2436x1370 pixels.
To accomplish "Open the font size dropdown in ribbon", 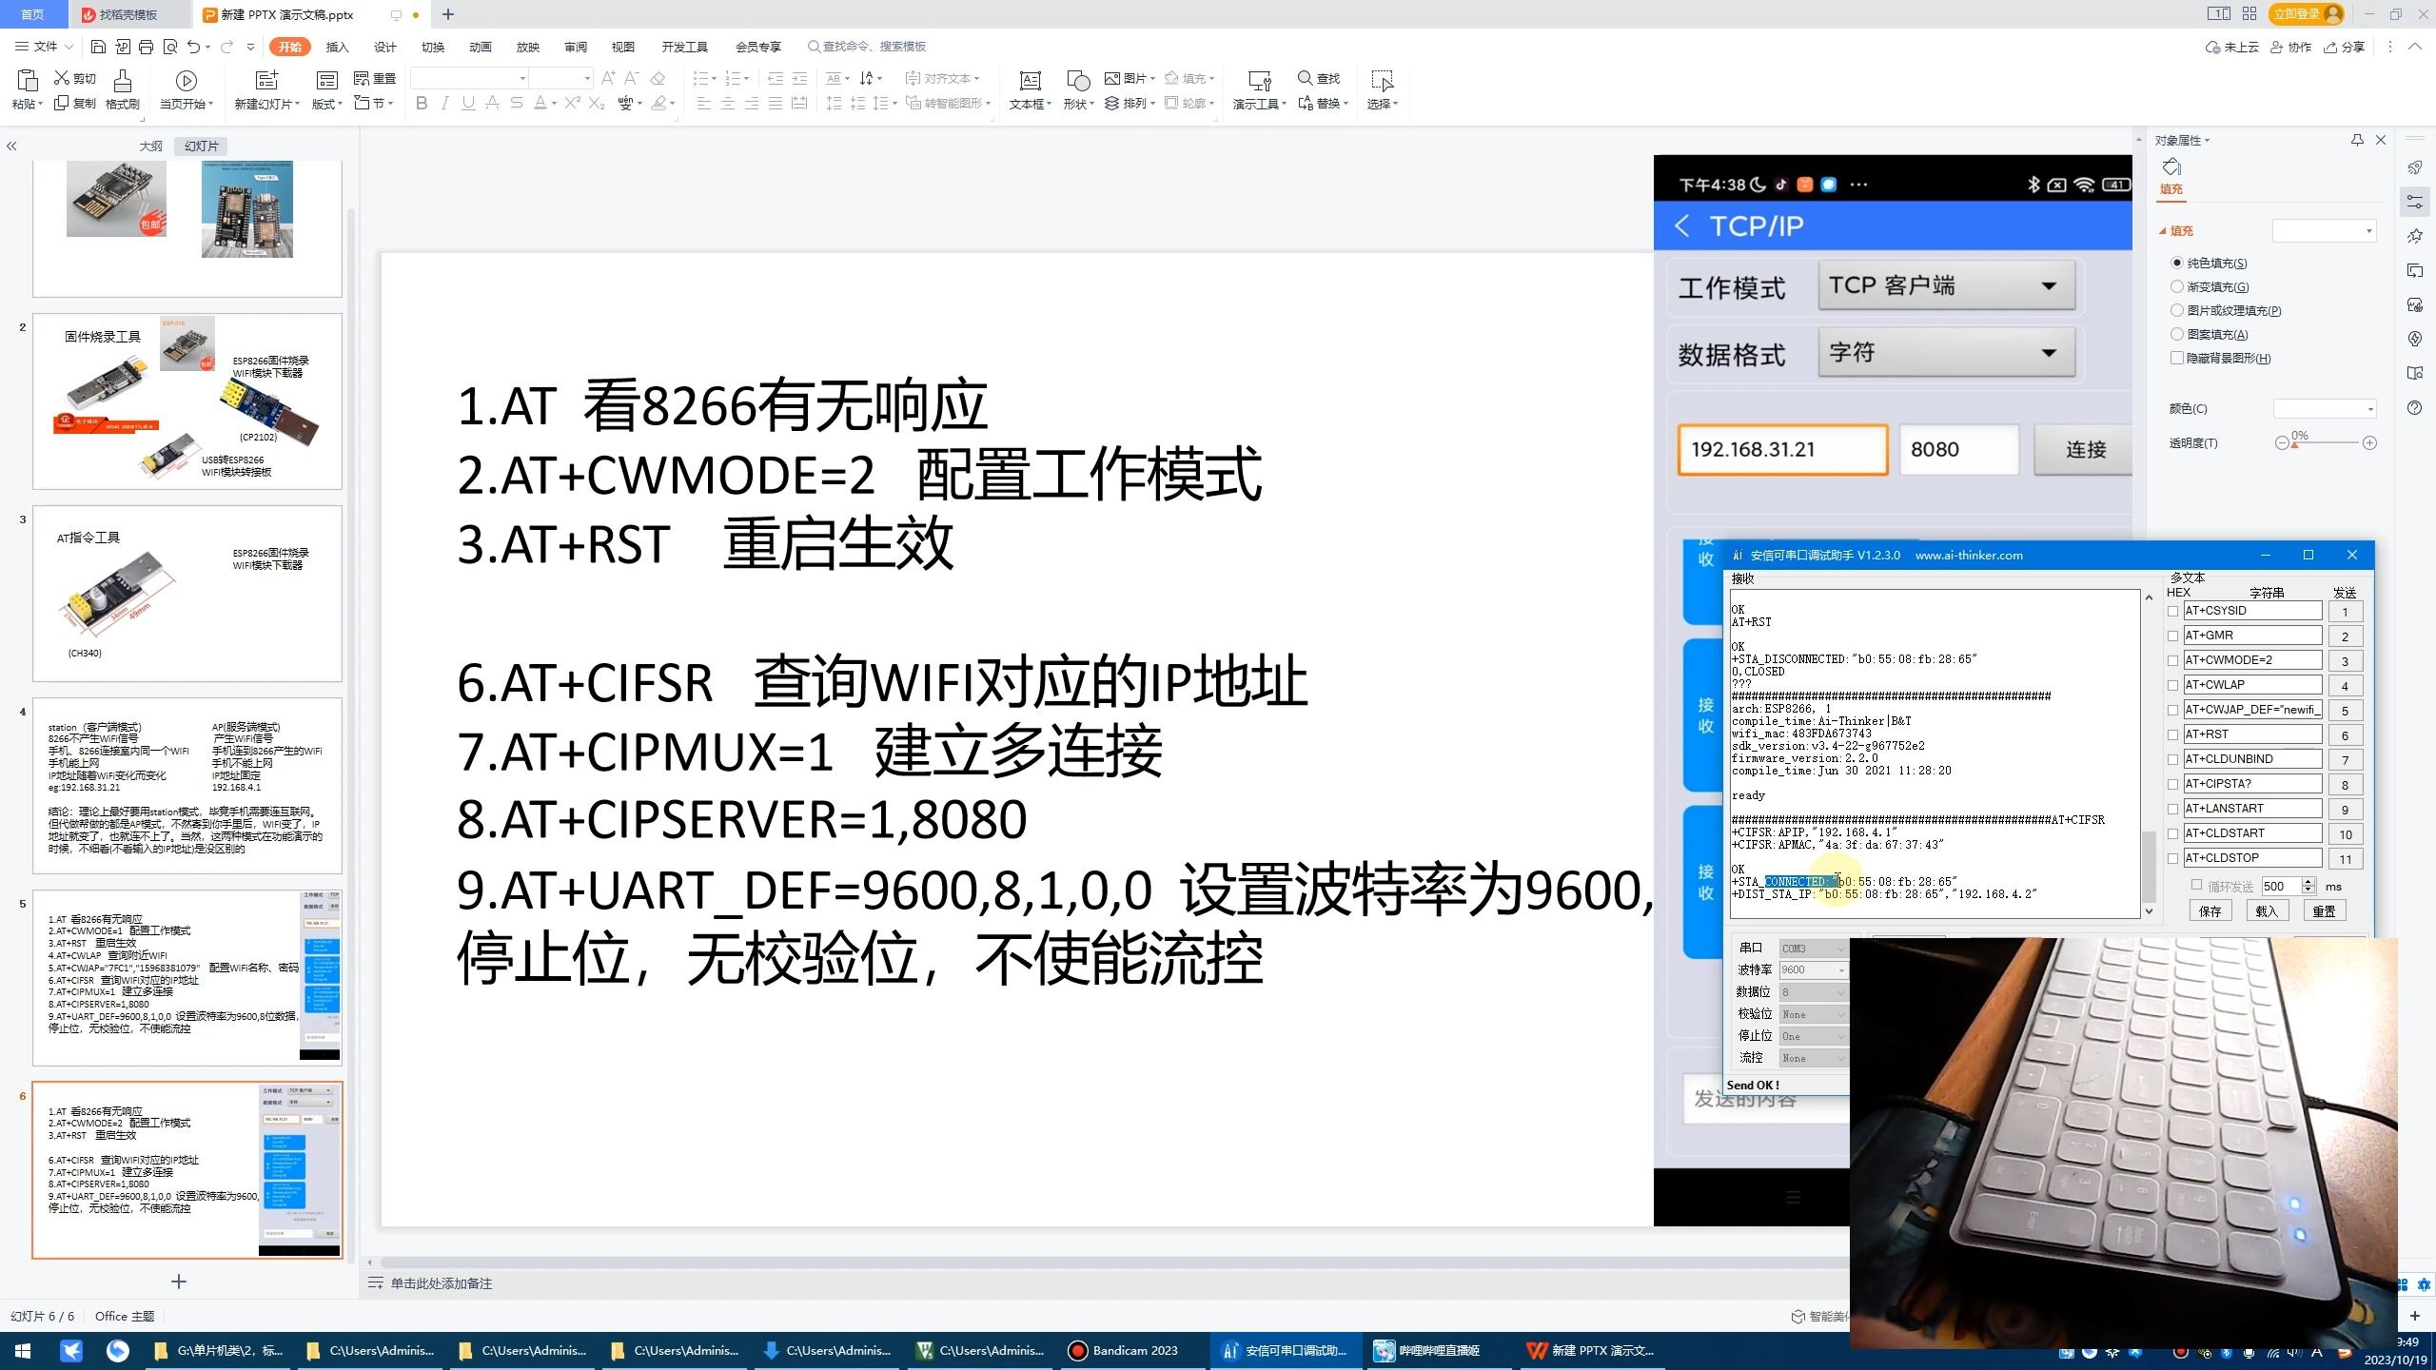I will coord(587,78).
